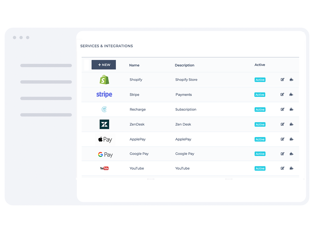Viewport: 314px width, 230px height.
Task: Sort by the Description column header
Action: [184, 65]
